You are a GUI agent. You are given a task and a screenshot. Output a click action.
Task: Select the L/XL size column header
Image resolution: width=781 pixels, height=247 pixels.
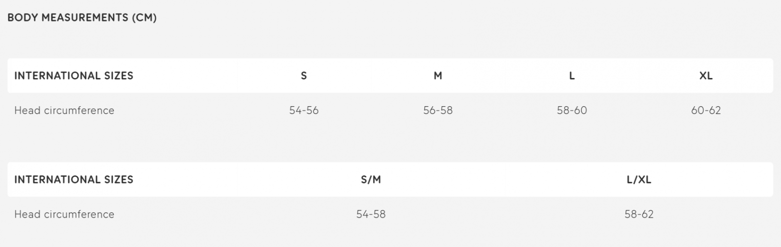[639, 179]
